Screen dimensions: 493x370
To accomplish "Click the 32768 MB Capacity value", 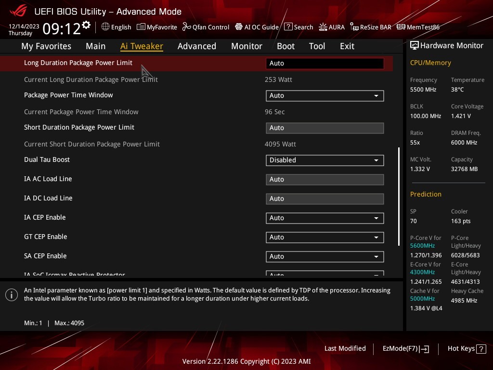I will [464, 169].
